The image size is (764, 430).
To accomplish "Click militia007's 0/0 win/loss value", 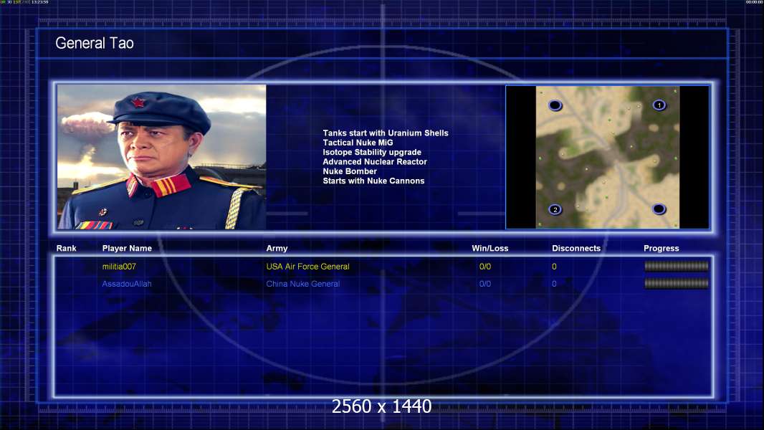I will tap(484, 267).
